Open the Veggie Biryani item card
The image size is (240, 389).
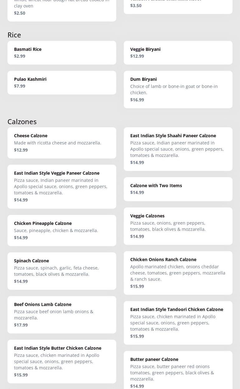[x=178, y=53]
